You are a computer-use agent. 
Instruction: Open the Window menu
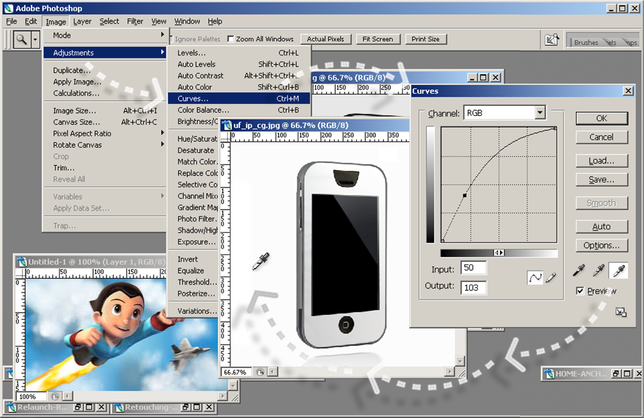pos(187,21)
